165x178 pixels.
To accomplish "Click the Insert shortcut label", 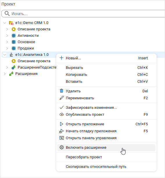I will tap(143, 58).
